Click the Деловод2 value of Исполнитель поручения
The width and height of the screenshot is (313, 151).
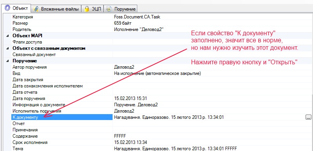click(124, 111)
